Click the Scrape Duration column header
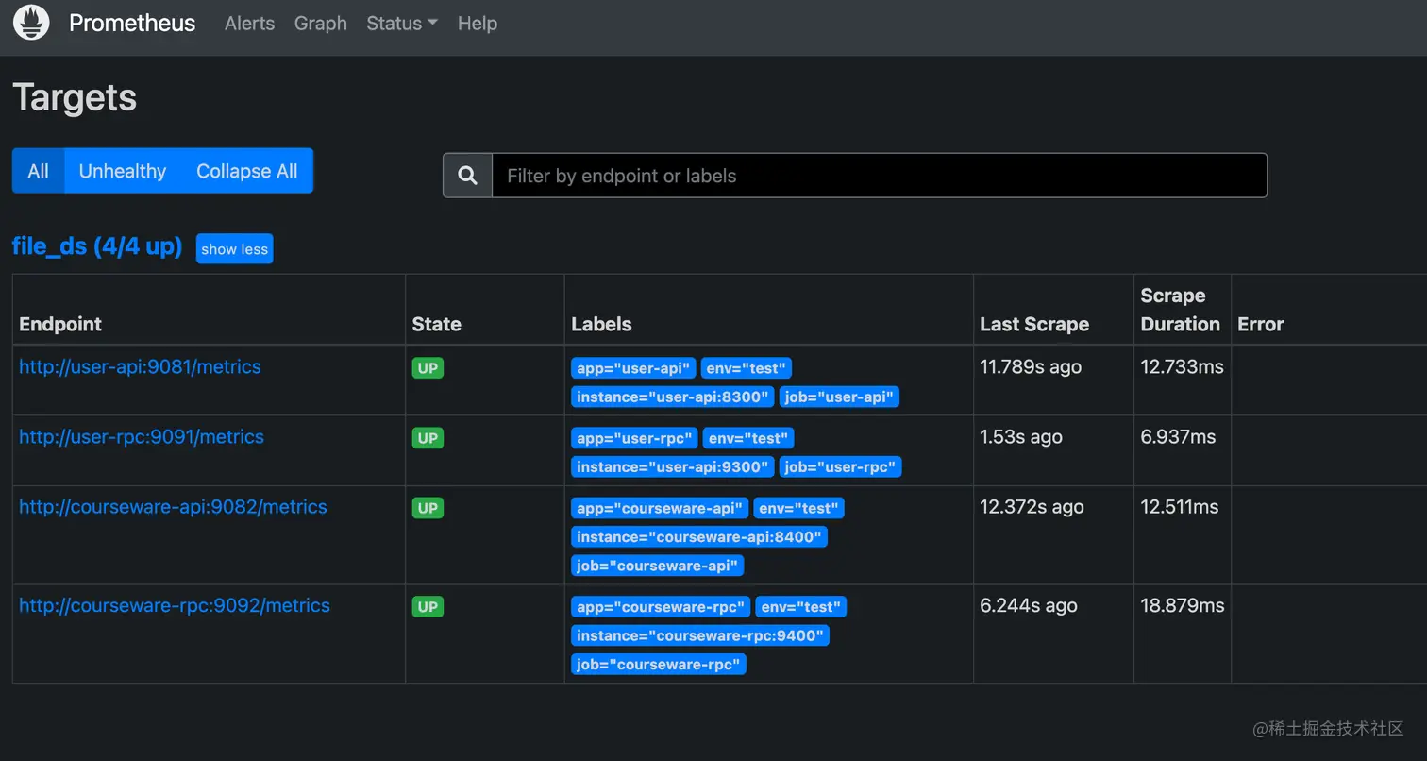This screenshot has width=1427, height=761. [1180, 310]
